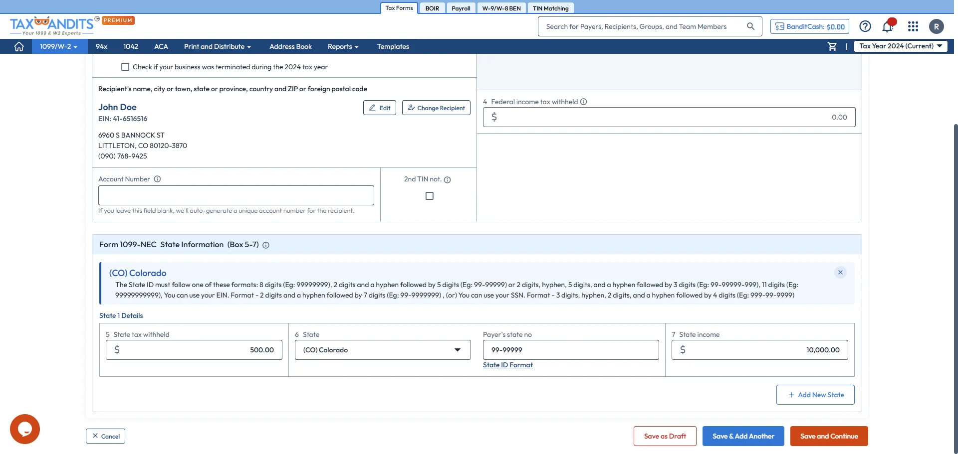The width and height of the screenshot is (958, 454).
Task: Click Save and Continue
Action: point(829,436)
